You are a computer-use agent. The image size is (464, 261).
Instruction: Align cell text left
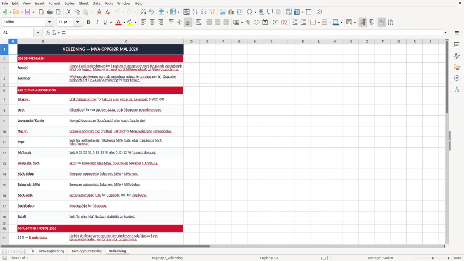pos(144,22)
